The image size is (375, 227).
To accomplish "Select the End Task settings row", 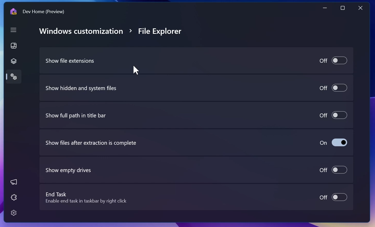I will [x=180, y=197].
